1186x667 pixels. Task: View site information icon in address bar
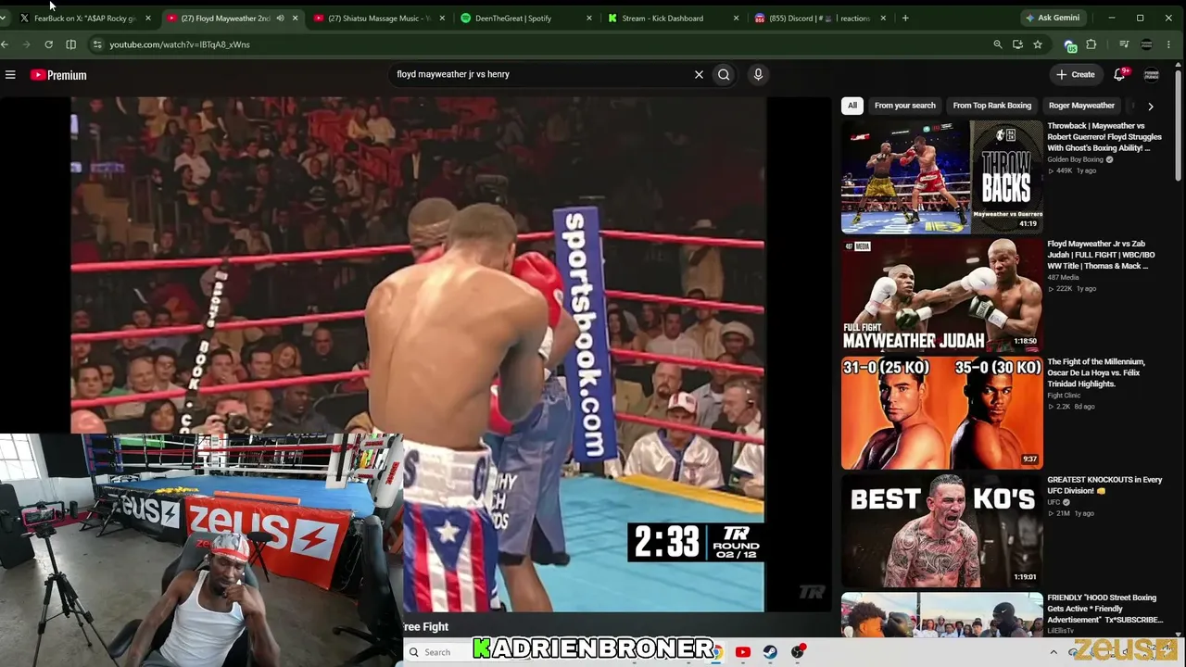coord(97,44)
